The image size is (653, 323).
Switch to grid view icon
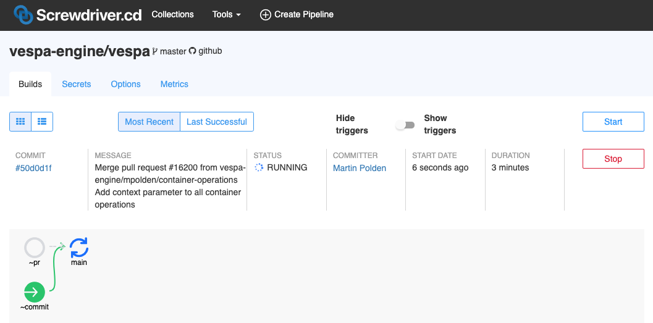click(20, 122)
